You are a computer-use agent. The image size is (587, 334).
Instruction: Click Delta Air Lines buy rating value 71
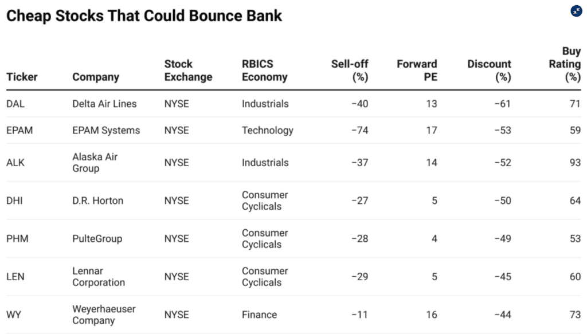tap(575, 104)
